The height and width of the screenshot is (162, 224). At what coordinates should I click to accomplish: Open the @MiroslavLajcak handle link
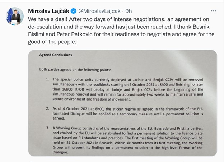(x=99, y=11)
